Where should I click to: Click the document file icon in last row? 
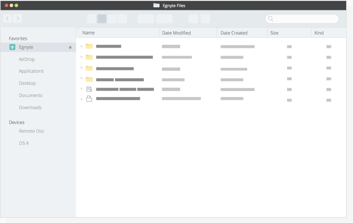89,99
